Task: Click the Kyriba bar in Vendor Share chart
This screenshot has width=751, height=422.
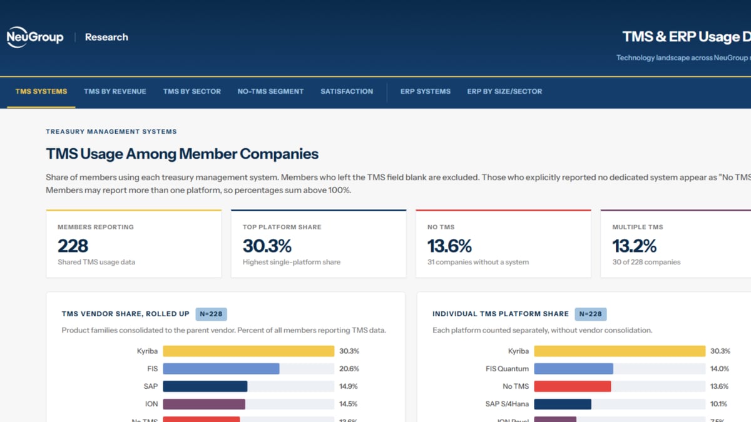Action: (248, 351)
